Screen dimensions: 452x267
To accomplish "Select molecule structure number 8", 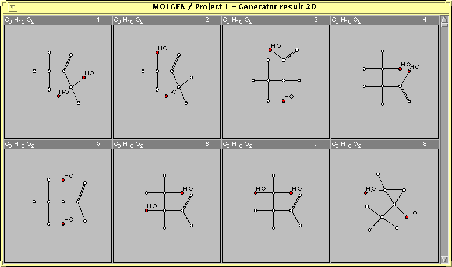I will pos(385,206).
